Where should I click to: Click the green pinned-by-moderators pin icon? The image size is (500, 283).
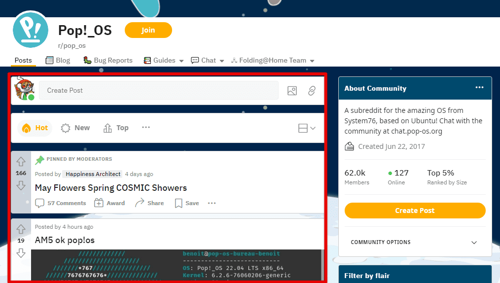pos(39,160)
